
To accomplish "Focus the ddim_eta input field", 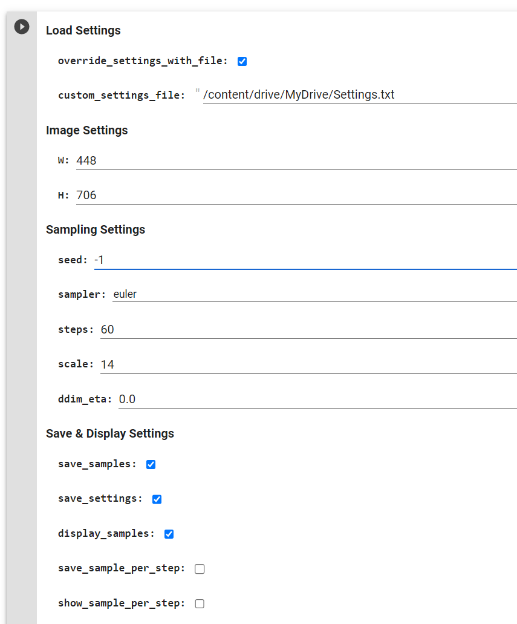I will pos(317,399).
